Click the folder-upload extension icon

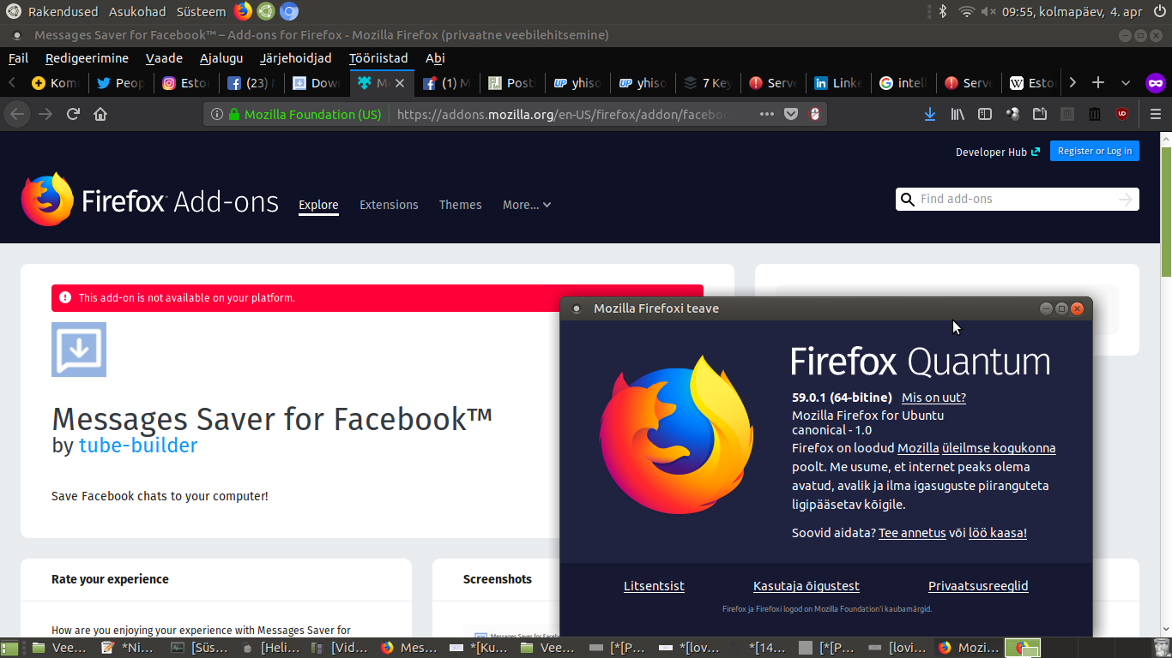click(x=1040, y=114)
